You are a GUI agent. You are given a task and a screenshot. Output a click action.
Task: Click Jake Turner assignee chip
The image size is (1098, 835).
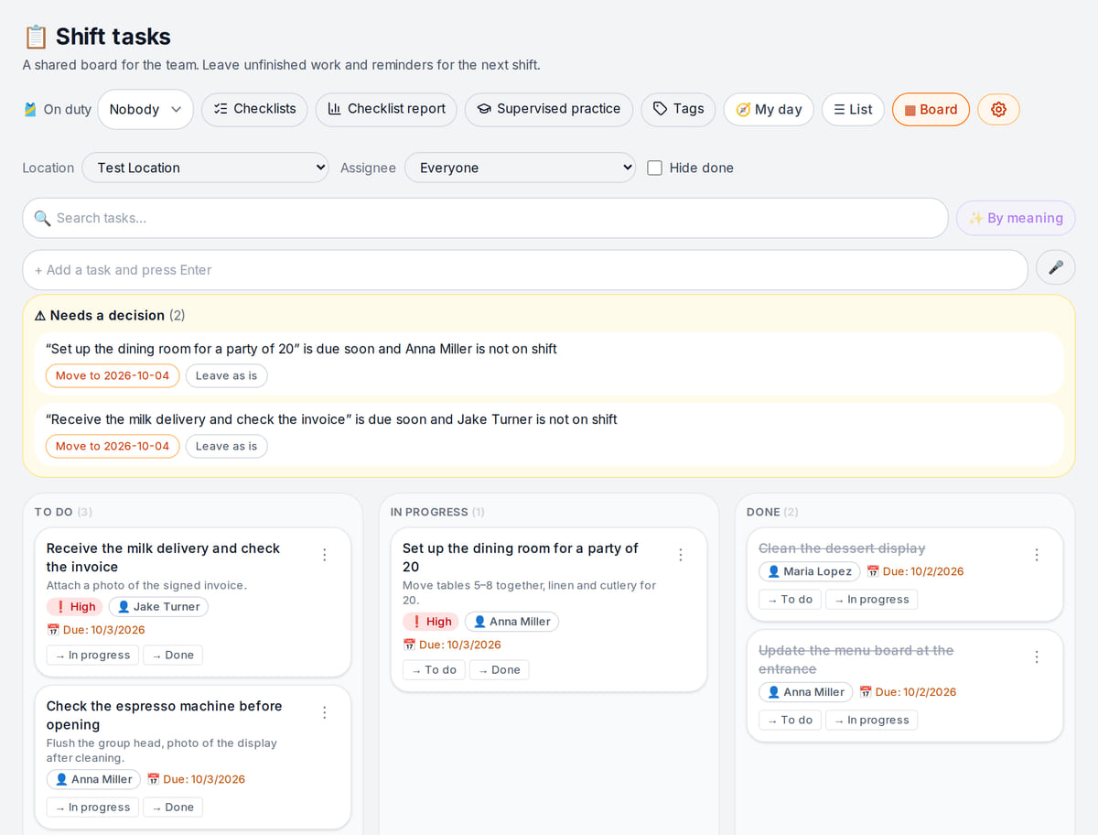click(158, 606)
